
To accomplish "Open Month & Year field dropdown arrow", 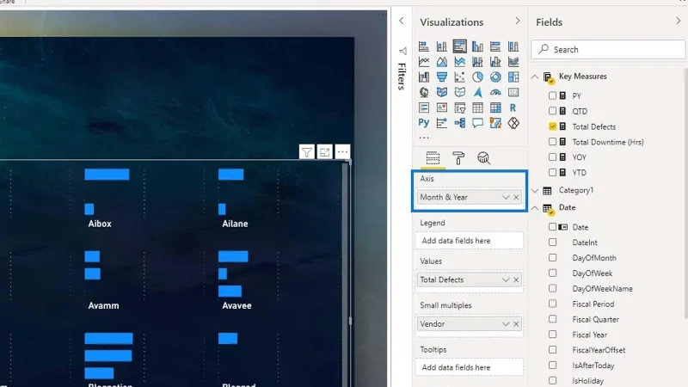I will [506, 198].
